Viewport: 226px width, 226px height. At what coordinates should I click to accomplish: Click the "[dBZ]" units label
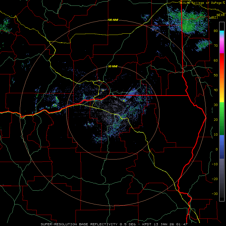coord(213,17)
